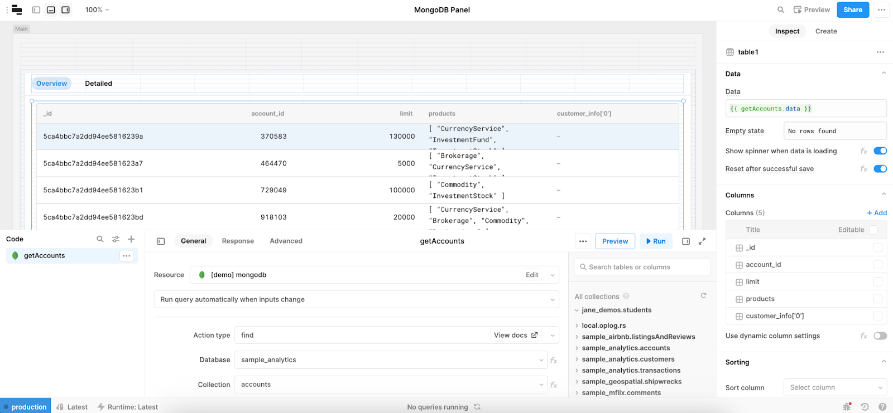This screenshot has height=413, width=893.
Task: Add a new query with plus icon
Action: click(x=131, y=239)
